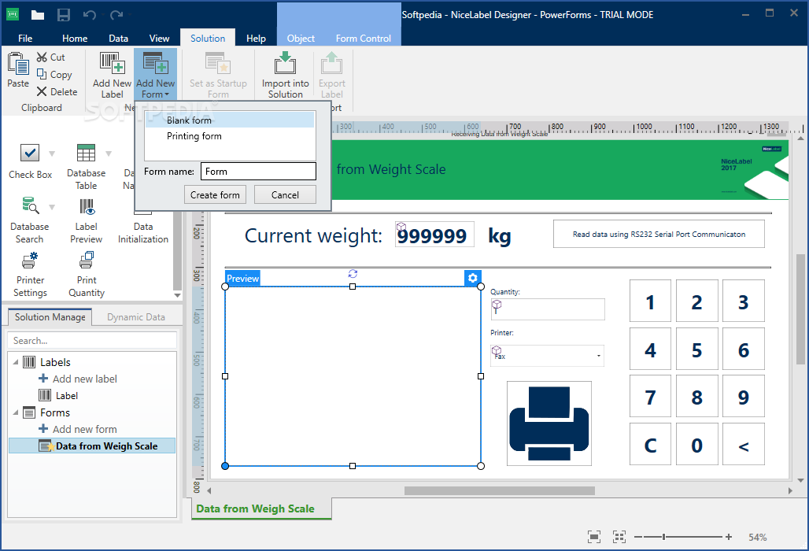The width and height of the screenshot is (809, 551).
Task: Click the Form name input field
Action: (258, 172)
